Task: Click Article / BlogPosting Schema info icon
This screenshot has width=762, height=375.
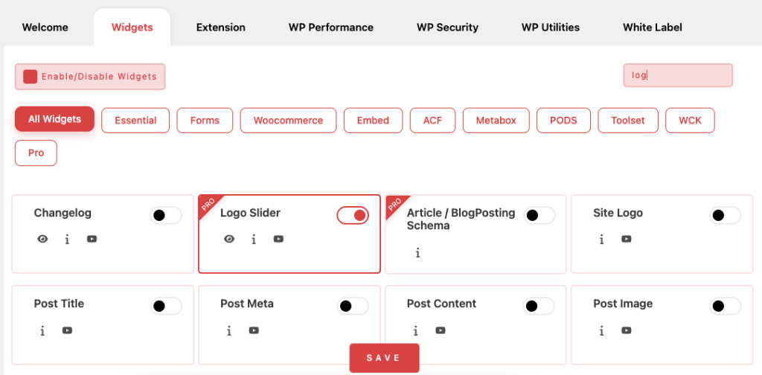Action: point(417,253)
